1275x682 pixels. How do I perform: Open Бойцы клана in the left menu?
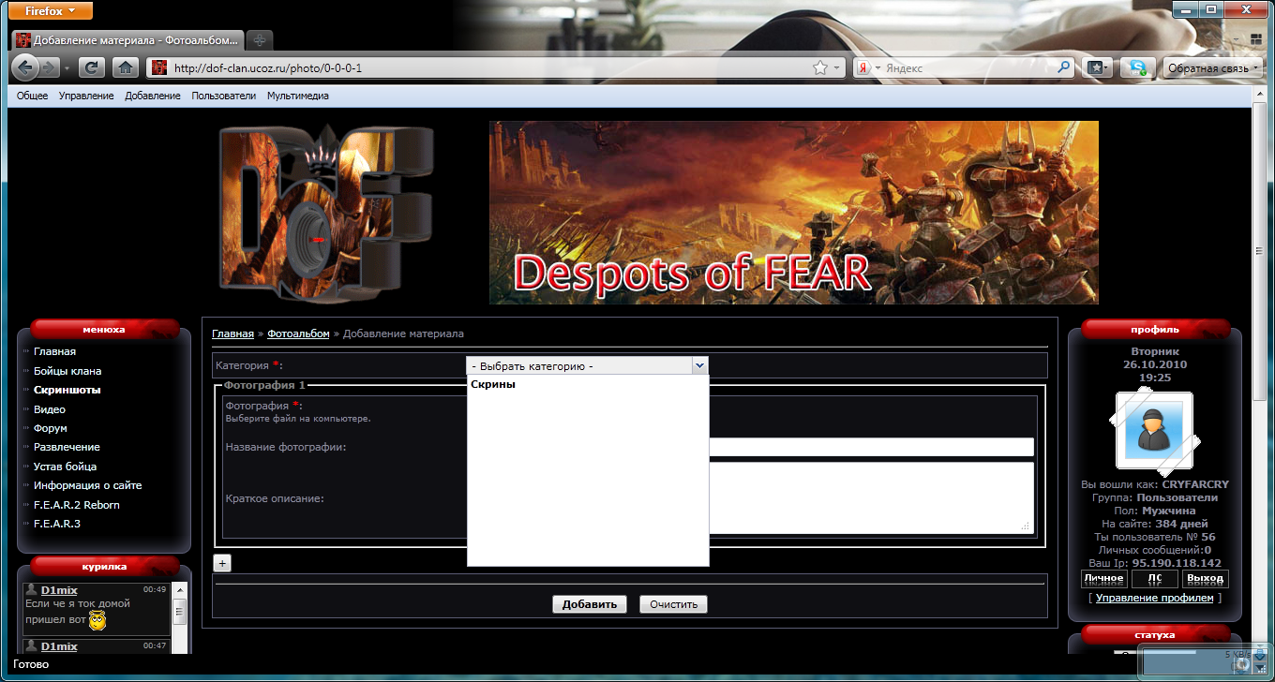click(x=67, y=371)
